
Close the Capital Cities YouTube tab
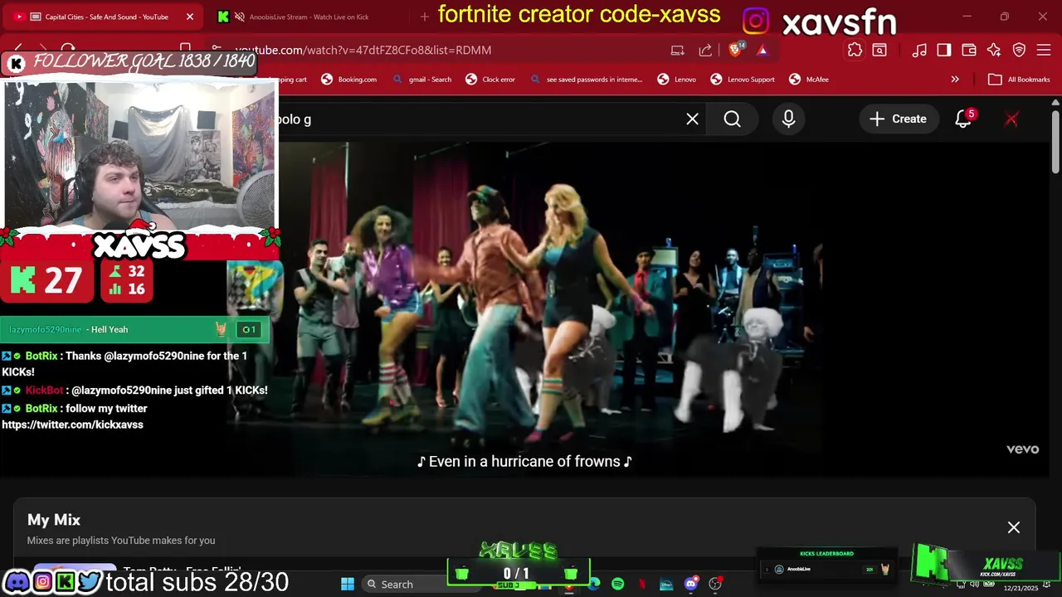pos(189,17)
